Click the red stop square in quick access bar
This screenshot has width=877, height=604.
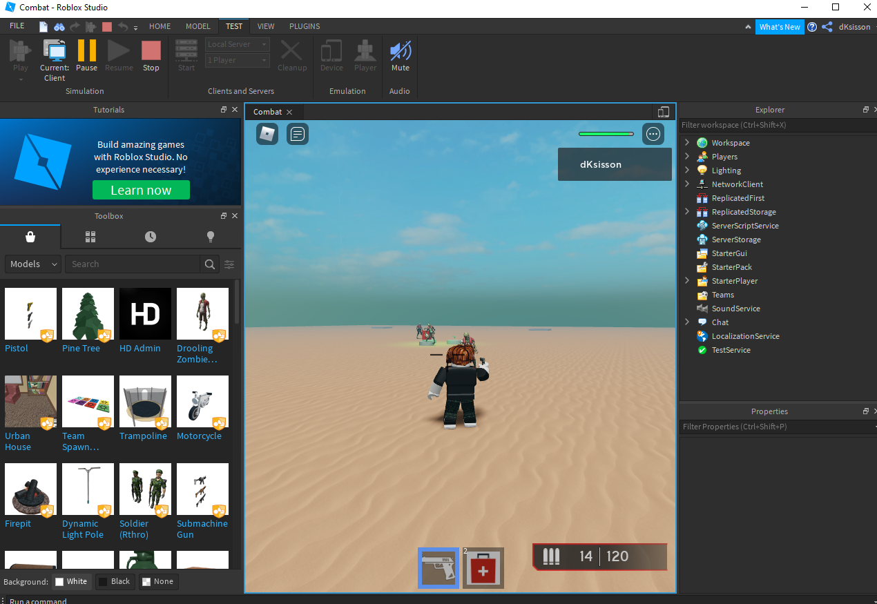107,27
